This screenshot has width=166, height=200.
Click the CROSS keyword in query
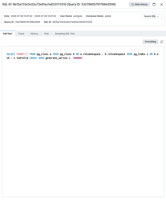(x=33, y=58)
